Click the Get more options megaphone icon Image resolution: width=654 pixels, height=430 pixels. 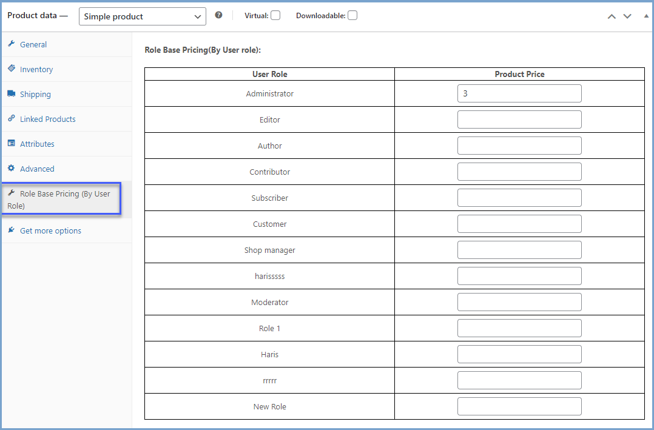10,230
